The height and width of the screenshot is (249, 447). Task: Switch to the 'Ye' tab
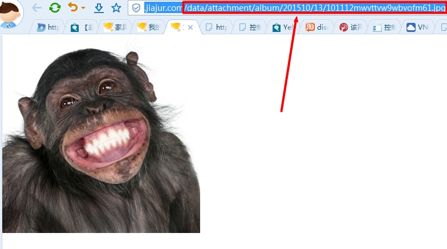[284, 27]
